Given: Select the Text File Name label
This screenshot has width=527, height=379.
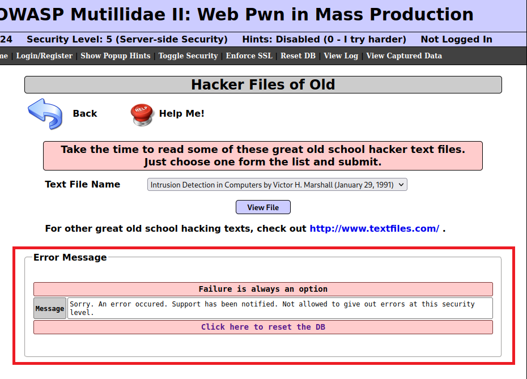Looking at the screenshot, I should (82, 185).
